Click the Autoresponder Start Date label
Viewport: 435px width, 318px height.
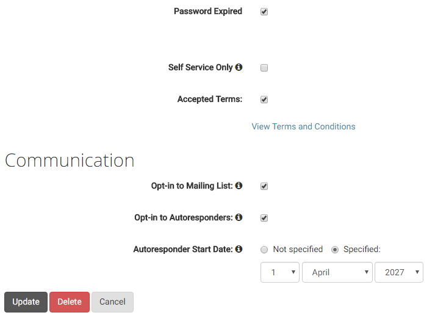pyautogui.click(x=183, y=249)
